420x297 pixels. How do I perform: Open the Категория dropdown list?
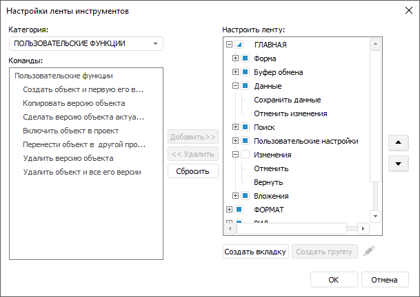pyautogui.click(x=156, y=43)
